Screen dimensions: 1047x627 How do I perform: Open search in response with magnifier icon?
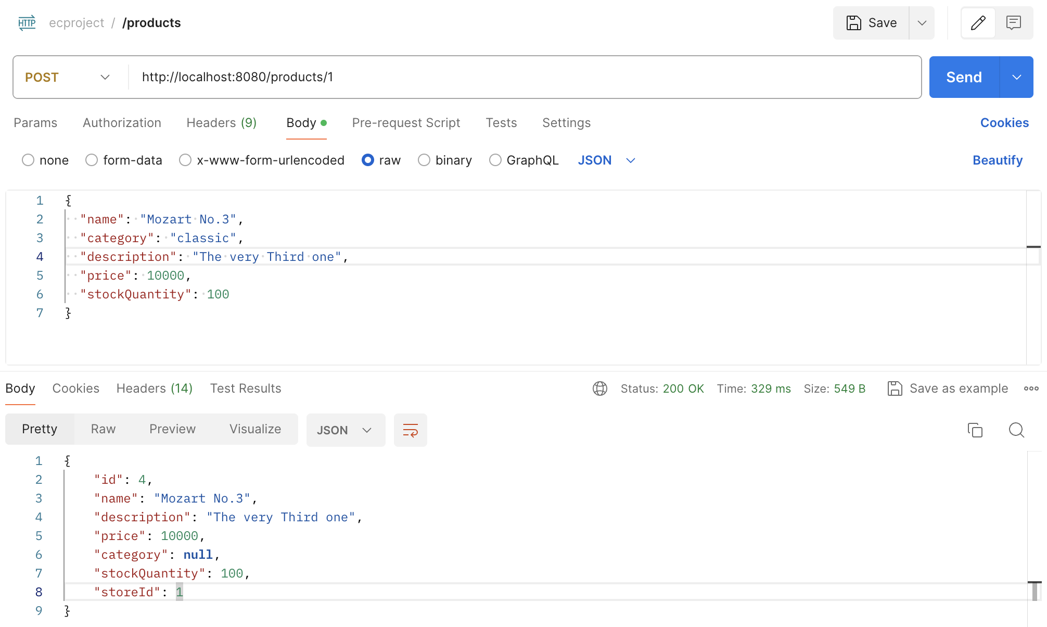tap(1016, 430)
